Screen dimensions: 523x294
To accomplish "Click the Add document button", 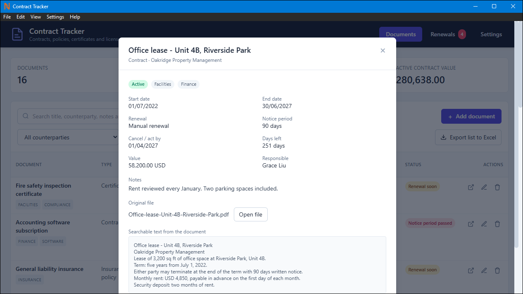I will point(471,116).
